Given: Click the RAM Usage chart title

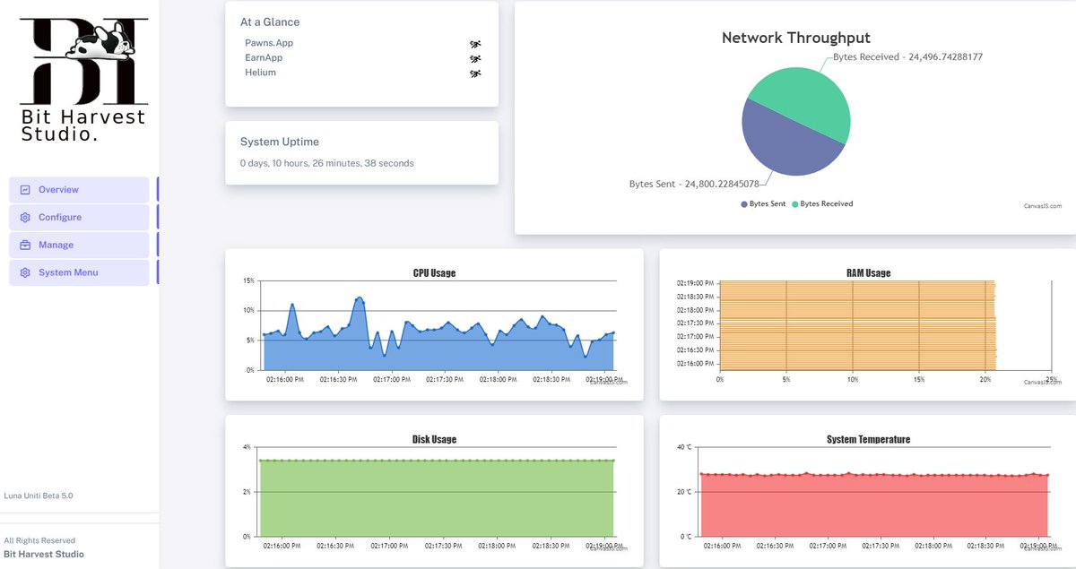Looking at the screenshot, I should point(868,272).
